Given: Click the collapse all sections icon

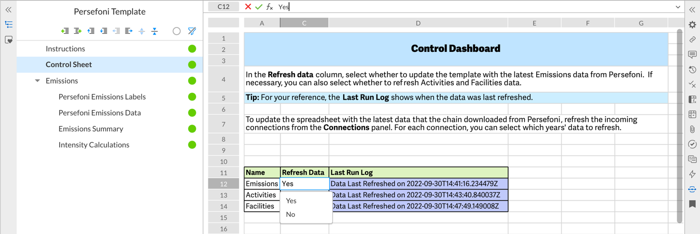Looking at the screenshot, I should [x=155, y=31].
